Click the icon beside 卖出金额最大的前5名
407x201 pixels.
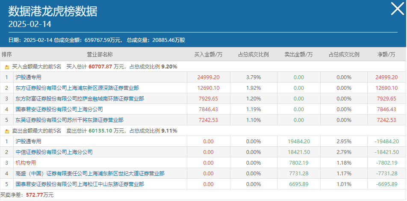pyautogui.click(x=7, y=131)
